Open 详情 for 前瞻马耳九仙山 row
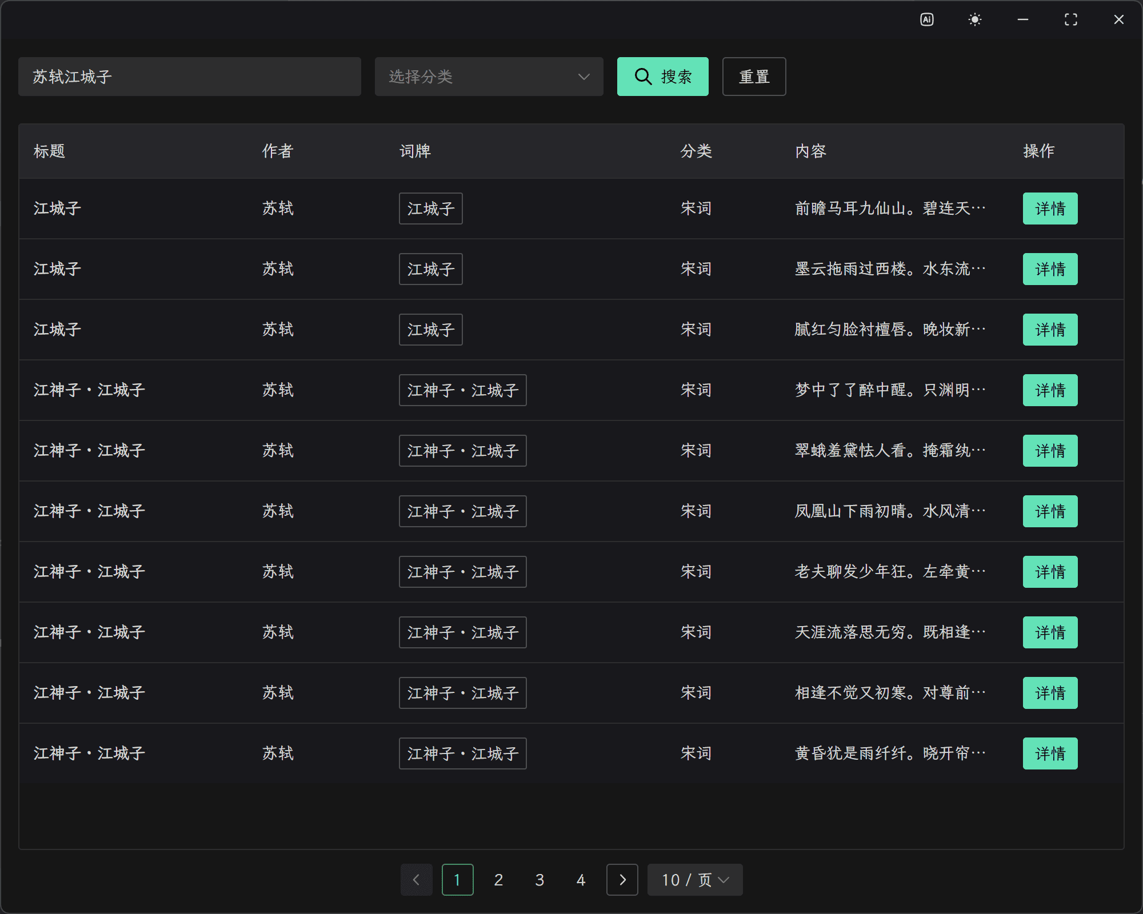The width and height of the screenshot is (1143, 914). tap(1050, 209)
